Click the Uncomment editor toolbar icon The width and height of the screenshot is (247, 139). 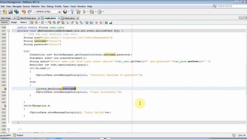coord(111,22)
